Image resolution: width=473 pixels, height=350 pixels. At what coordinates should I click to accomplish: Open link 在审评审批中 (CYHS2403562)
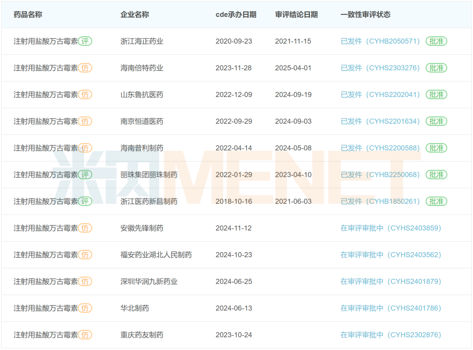391,255
